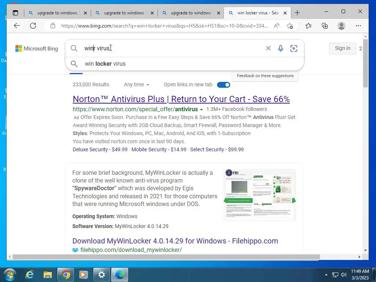
Task: Click the '233,000 Results' count text
Action: 91,85
